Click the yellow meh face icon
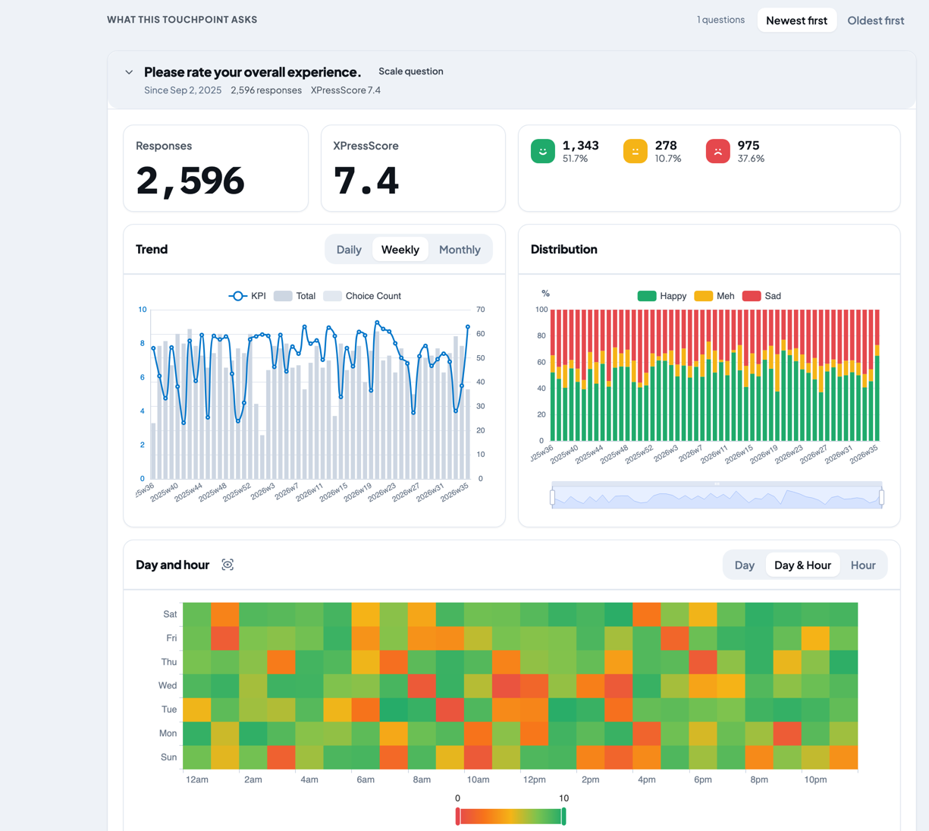 [636, 151]
